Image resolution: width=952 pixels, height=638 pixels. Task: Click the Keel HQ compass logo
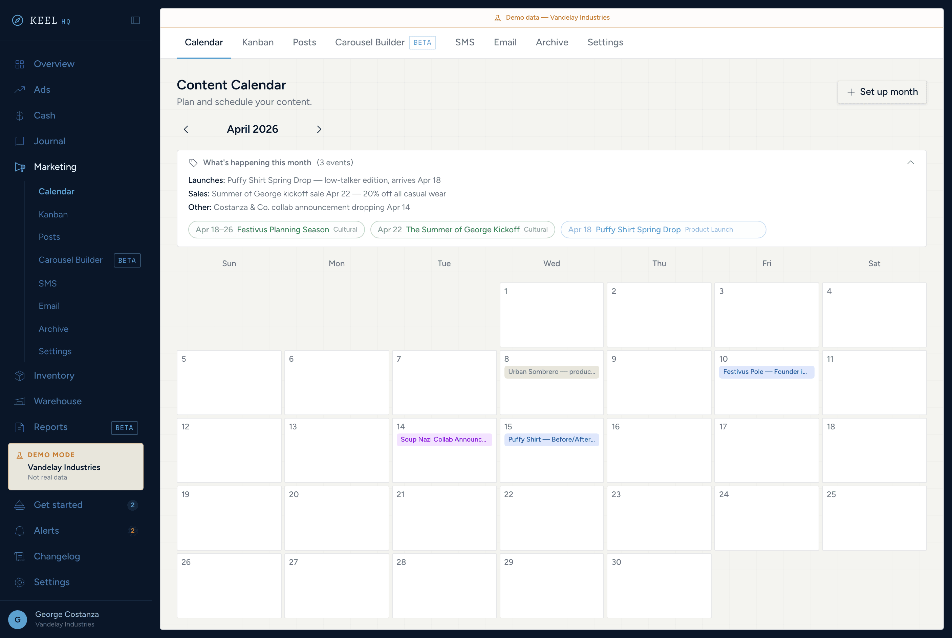click(x=18, y=20)
